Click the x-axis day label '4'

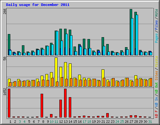(24, 122)
